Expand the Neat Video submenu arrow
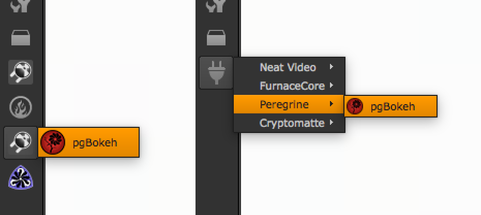 coord(331,67)
